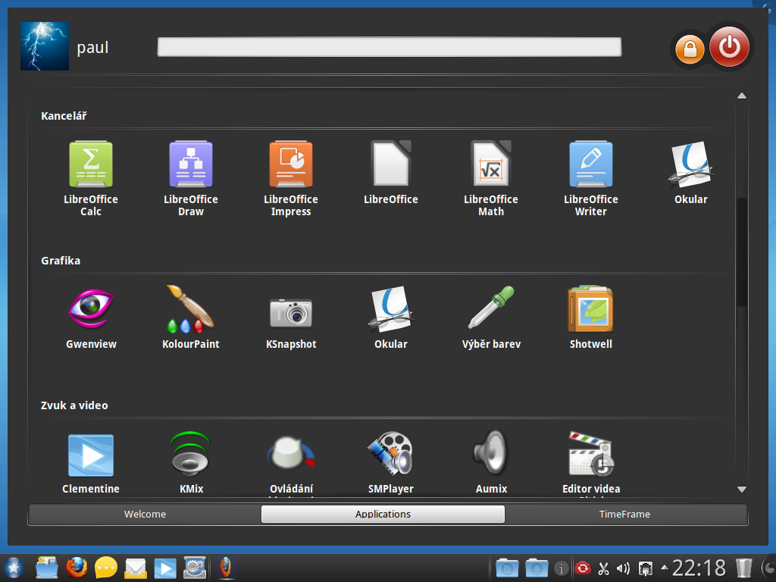Start SMPlayer
The width and height of the screenshot is (776, 582).
coord(391,462)
